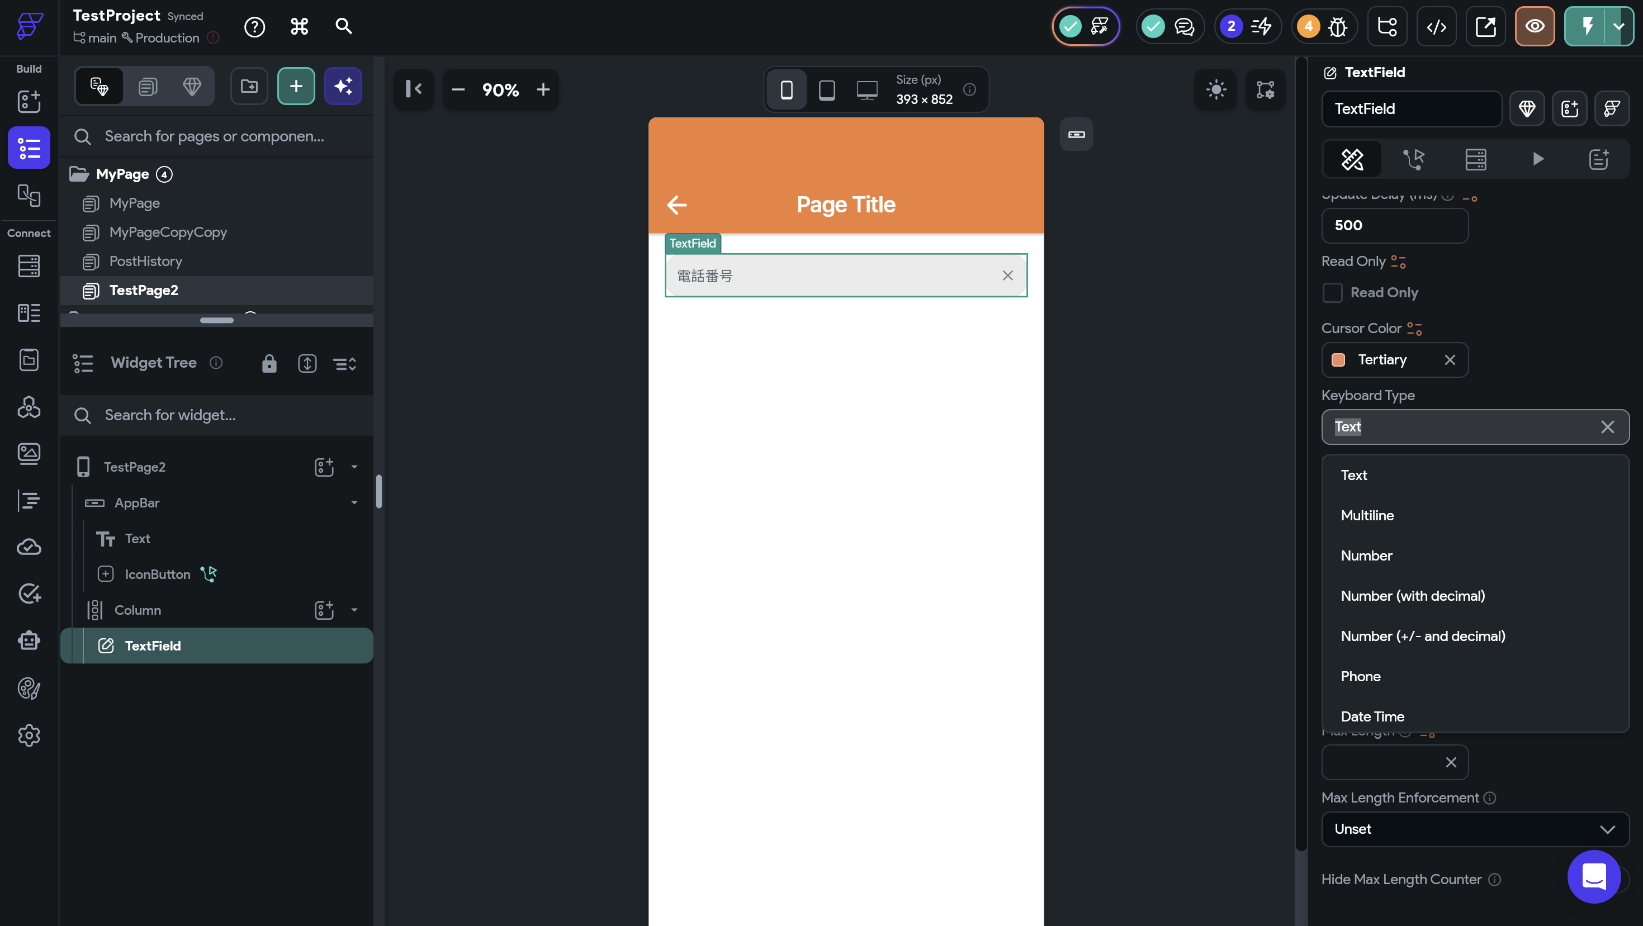The image size is (1643, 926).
Task: Open Max Length Enforcement dropdown
Action: click(1475, 829)
